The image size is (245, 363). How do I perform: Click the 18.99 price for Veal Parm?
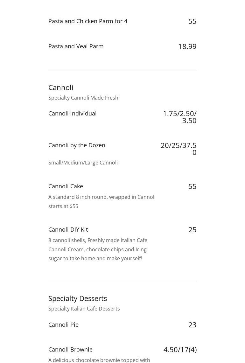tap(187, 46)
